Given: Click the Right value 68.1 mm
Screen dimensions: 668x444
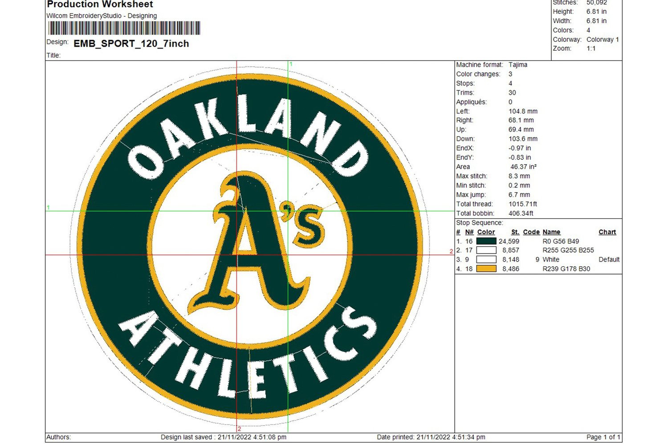Looking at the screenshot, I should pyautogui.click(x=521, y=120).
